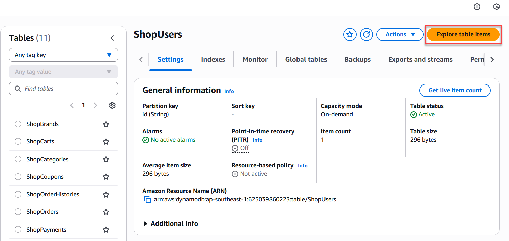This screenshot has width=509, height=241.
Task: Click Get live item count
Action: click(455, 90)
